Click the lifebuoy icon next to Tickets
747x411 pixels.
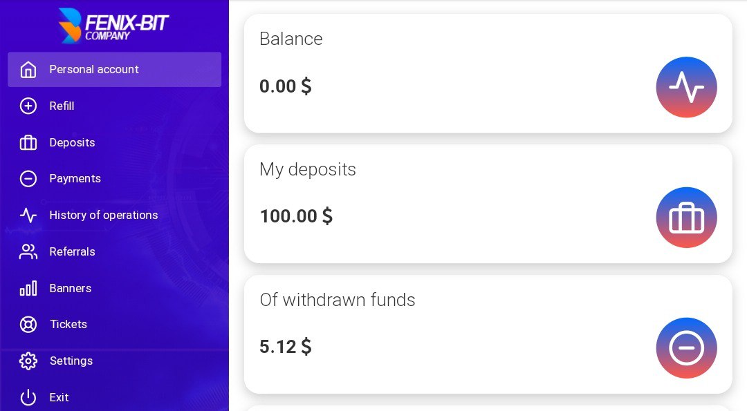click(28, 325)
